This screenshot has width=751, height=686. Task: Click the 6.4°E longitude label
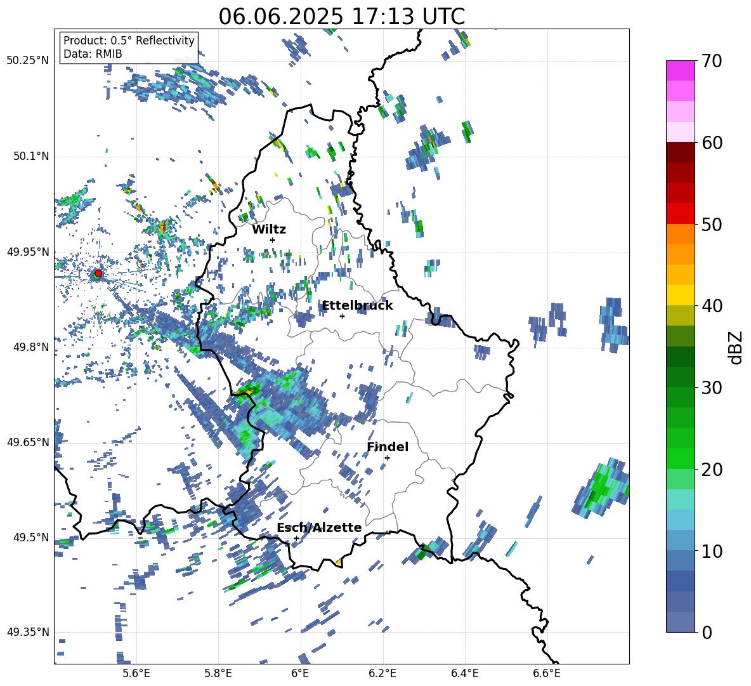[x=464, y=673]
